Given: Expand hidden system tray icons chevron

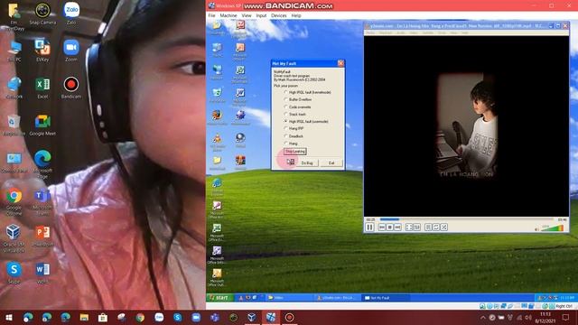Looking at the screenshot, I should point(483,317).
